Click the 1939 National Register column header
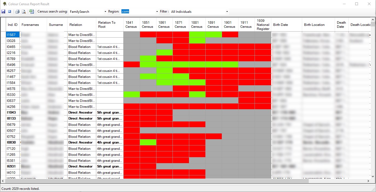 [263, 25]
